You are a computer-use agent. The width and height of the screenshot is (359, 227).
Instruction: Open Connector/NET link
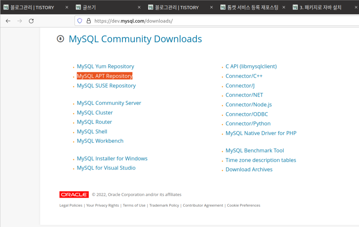(244, 95)
